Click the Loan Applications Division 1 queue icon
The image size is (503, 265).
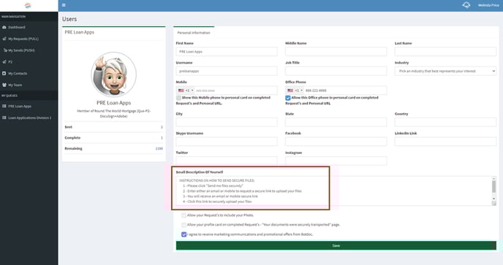(x=4, y=118)
